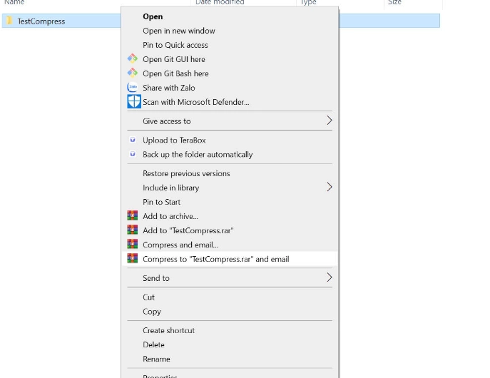Click the Git icon beside Open Git Bash here
This screenshot has height=378, width=490.
[x=132, y=73]
